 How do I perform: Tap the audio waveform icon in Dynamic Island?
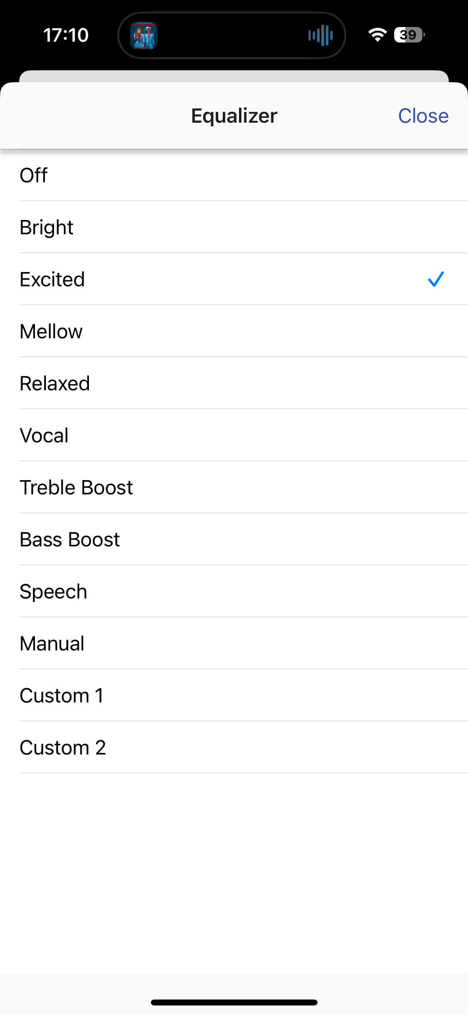(320, 35)
